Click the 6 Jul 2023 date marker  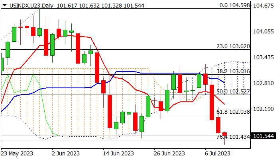click(x=217, y=153)
